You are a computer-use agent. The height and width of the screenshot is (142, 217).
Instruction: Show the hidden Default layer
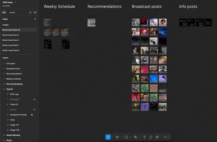(x=35, y=110)
